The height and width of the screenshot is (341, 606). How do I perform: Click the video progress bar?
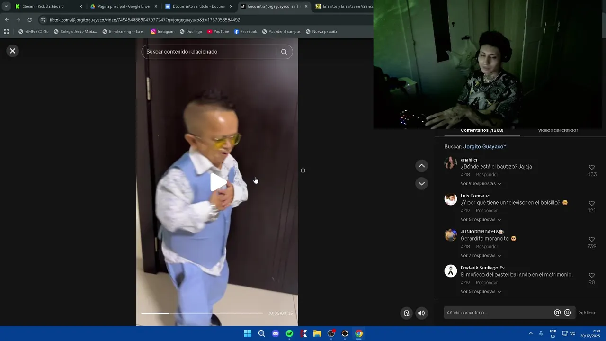tap(202, 313)
